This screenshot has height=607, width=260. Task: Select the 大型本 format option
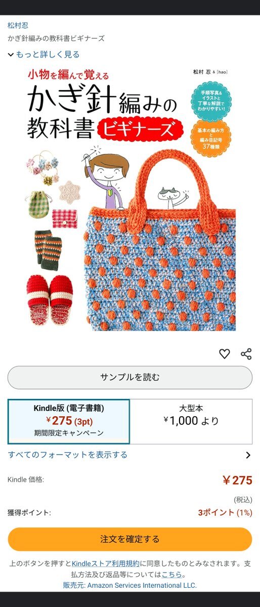191,421
